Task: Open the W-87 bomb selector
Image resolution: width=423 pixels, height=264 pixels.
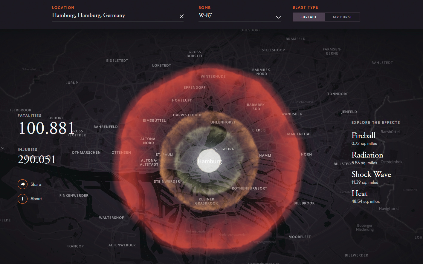Action: (x=239, y=16)
